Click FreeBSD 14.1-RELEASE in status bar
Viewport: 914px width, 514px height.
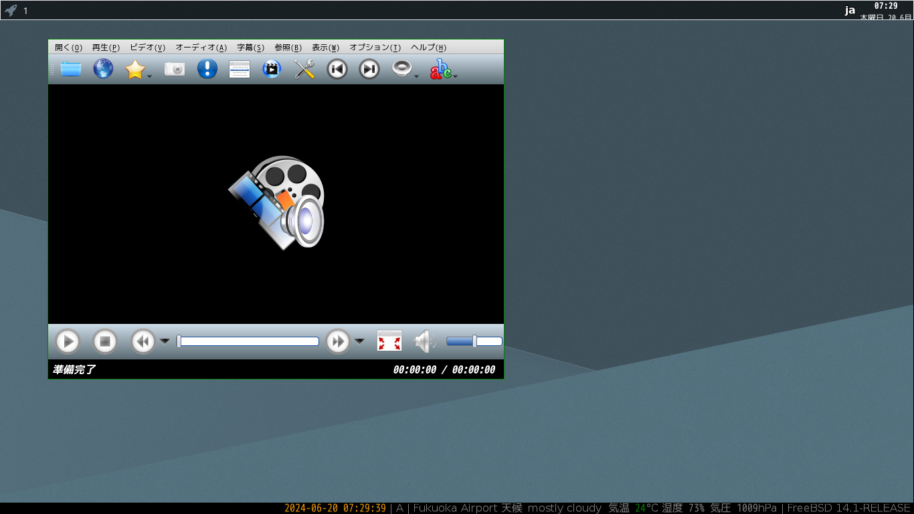[849, 508]
